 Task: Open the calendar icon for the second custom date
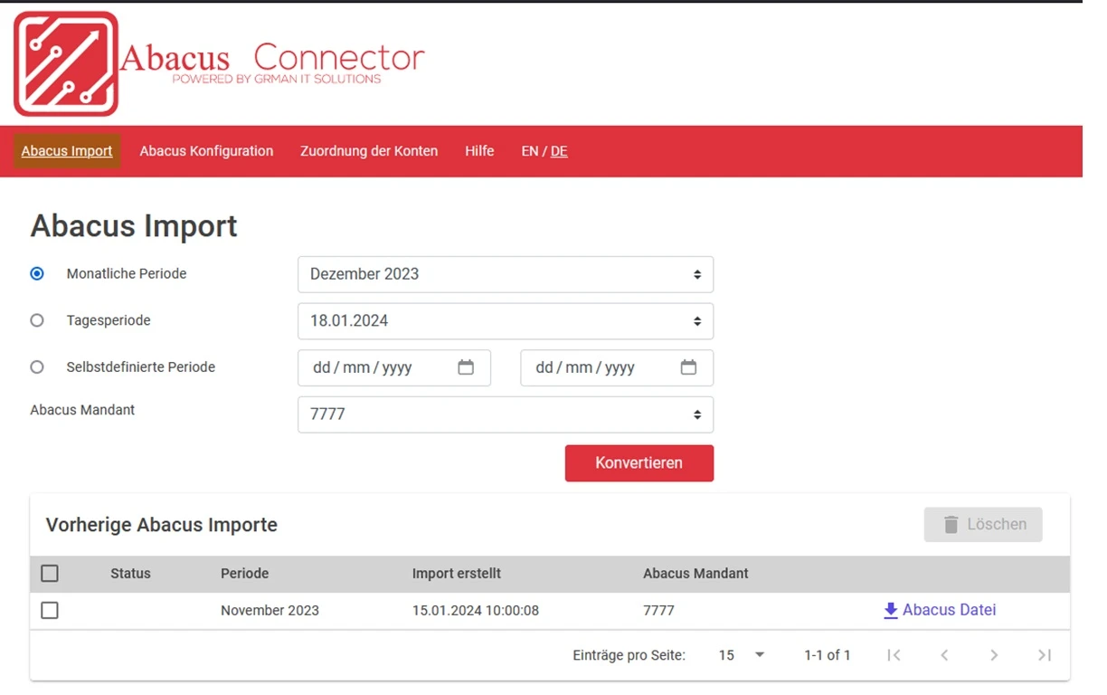point(688,367)
